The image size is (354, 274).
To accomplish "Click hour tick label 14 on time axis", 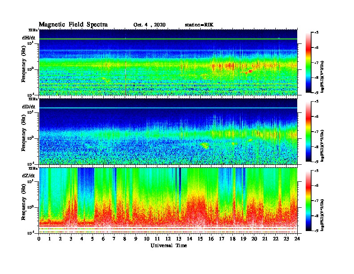I will click(x=190, y=239).
